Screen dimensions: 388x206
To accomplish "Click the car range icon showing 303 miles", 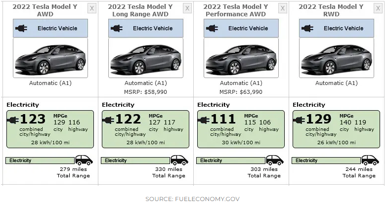I will point(273,160).
